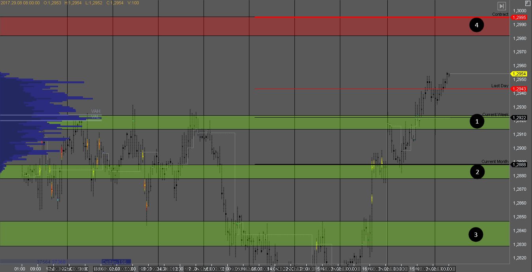Click the 01:00 label on time axis
Screen dimensions: 532x272
click(20, 269)
